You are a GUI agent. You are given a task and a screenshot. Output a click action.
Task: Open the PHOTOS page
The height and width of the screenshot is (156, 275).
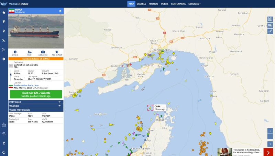153,4
